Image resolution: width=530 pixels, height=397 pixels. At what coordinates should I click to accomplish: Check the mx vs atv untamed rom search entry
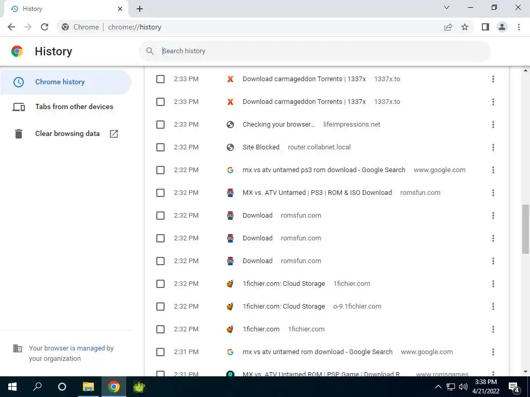[x=160, y=352]
